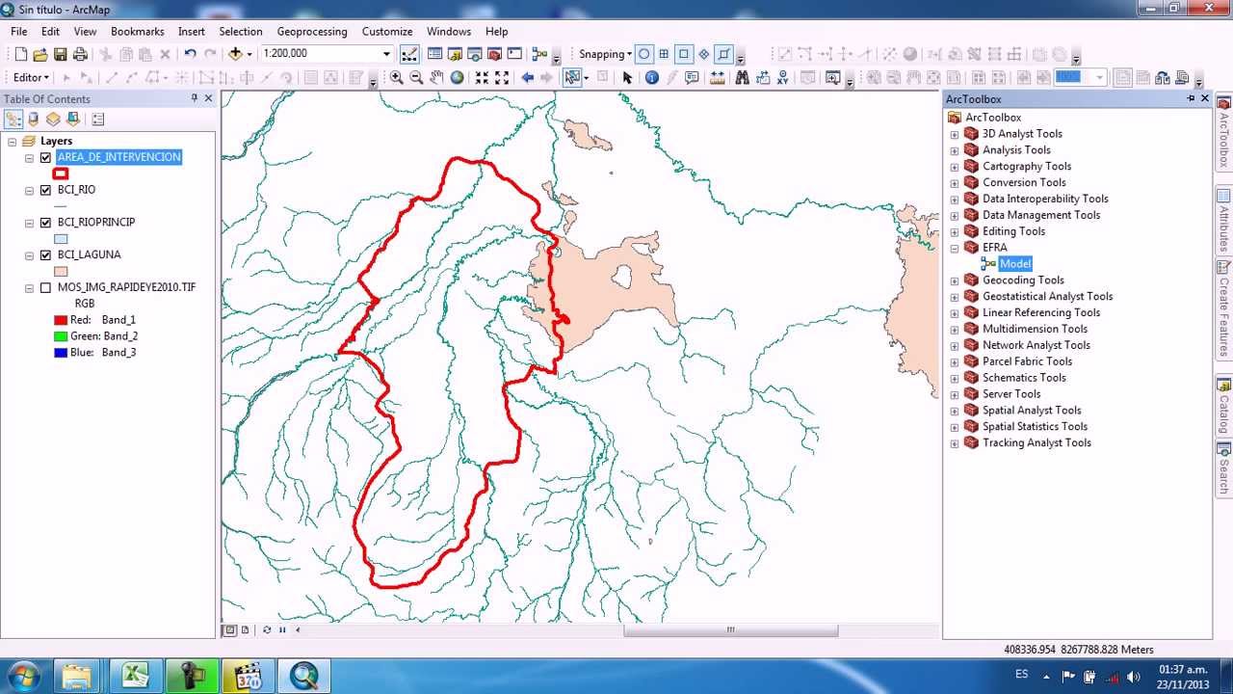
Task: Uncheck the BCI_RIO layer visibility
Action: (44, 190)
